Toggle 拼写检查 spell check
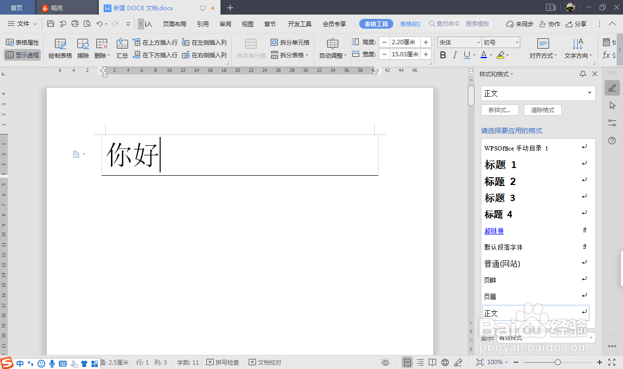The width and height of the screenshot is (623, 369). click(223, 362)
